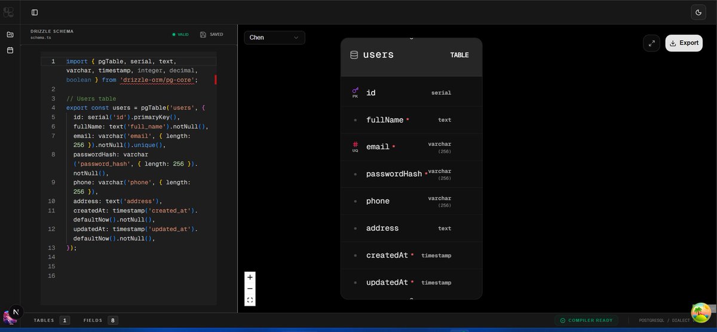Toggle the sidebar panel icon in header
This screenshot has height=332, width=717.
click(35, 12)
